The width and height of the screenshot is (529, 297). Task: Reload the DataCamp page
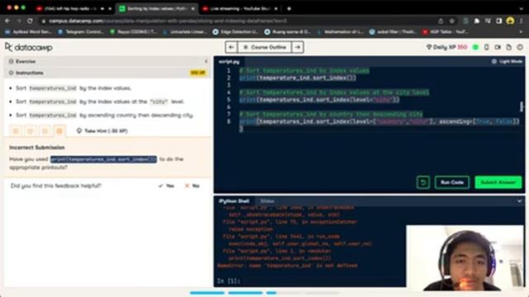[30, 21]
